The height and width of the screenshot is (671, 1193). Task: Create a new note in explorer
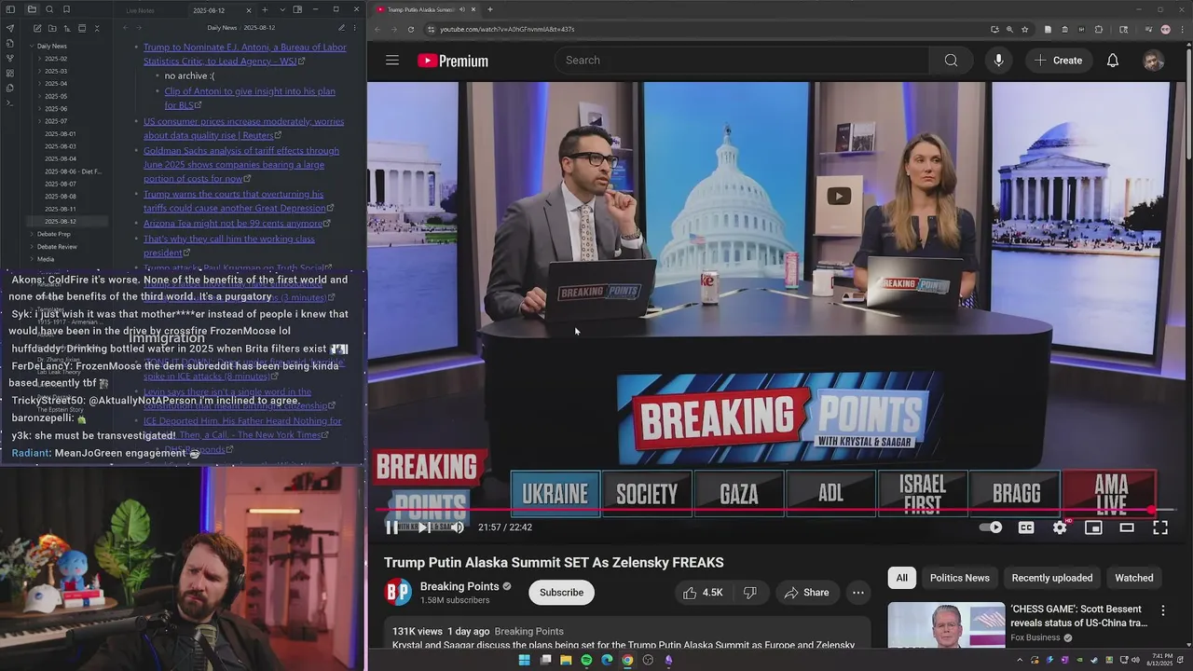tap(37, 28)
